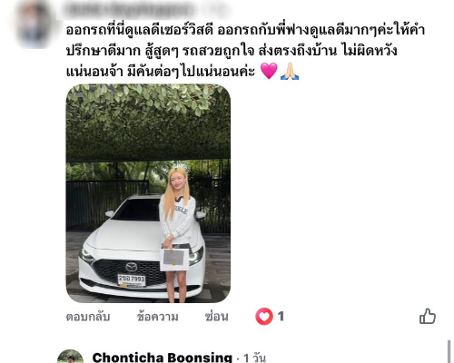Click the praying hands emoji
This screenshot has width=454, height=363.
coord(290,71)
